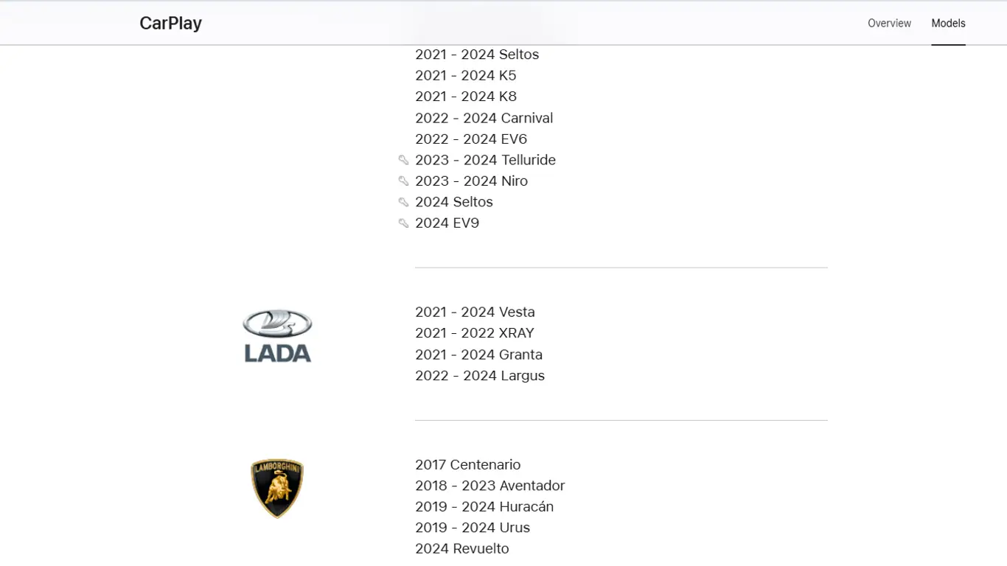Viewport: 1007px width, 566px height.
Task: Select the 2021 - 2024 Vesta entry
Action: click(475, 312)
